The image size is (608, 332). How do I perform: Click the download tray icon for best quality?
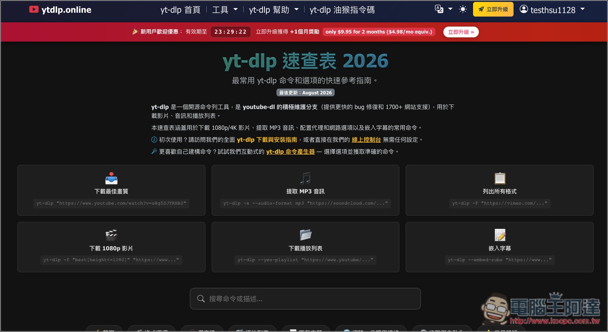(111, 178)
